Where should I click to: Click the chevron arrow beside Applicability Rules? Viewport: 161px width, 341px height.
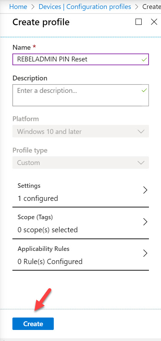pyautogui.click(x=145, y=253)
